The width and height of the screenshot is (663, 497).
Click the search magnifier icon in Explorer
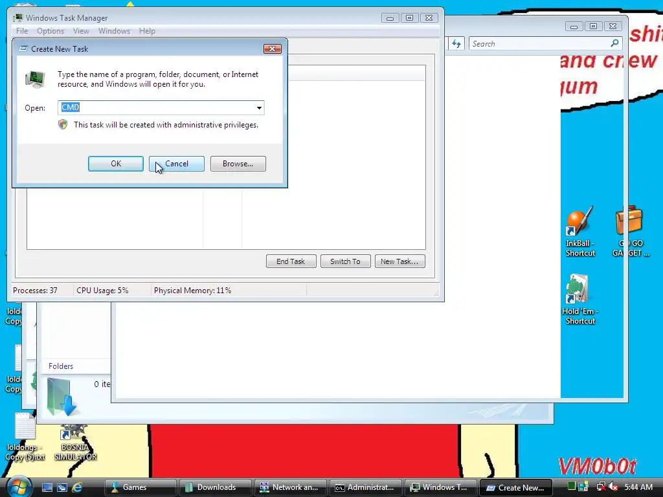coord(615,43)
